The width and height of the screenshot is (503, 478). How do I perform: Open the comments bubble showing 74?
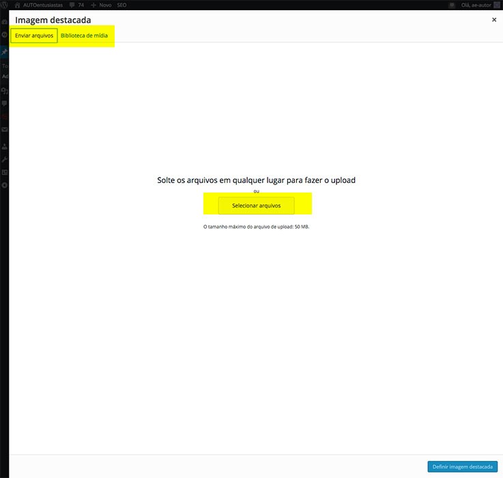tap(76, 5)
